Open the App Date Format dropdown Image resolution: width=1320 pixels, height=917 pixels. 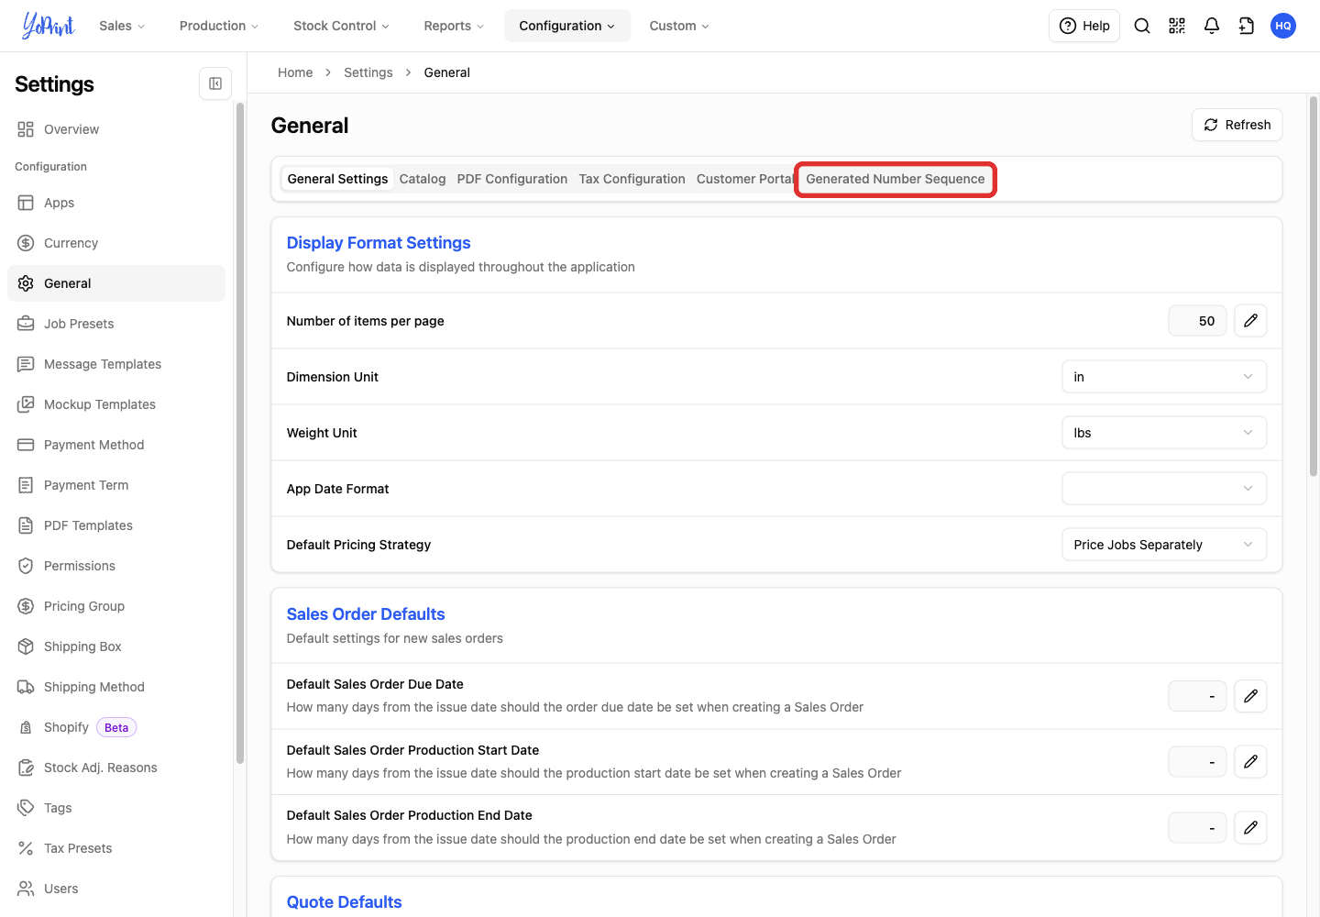1164,489
